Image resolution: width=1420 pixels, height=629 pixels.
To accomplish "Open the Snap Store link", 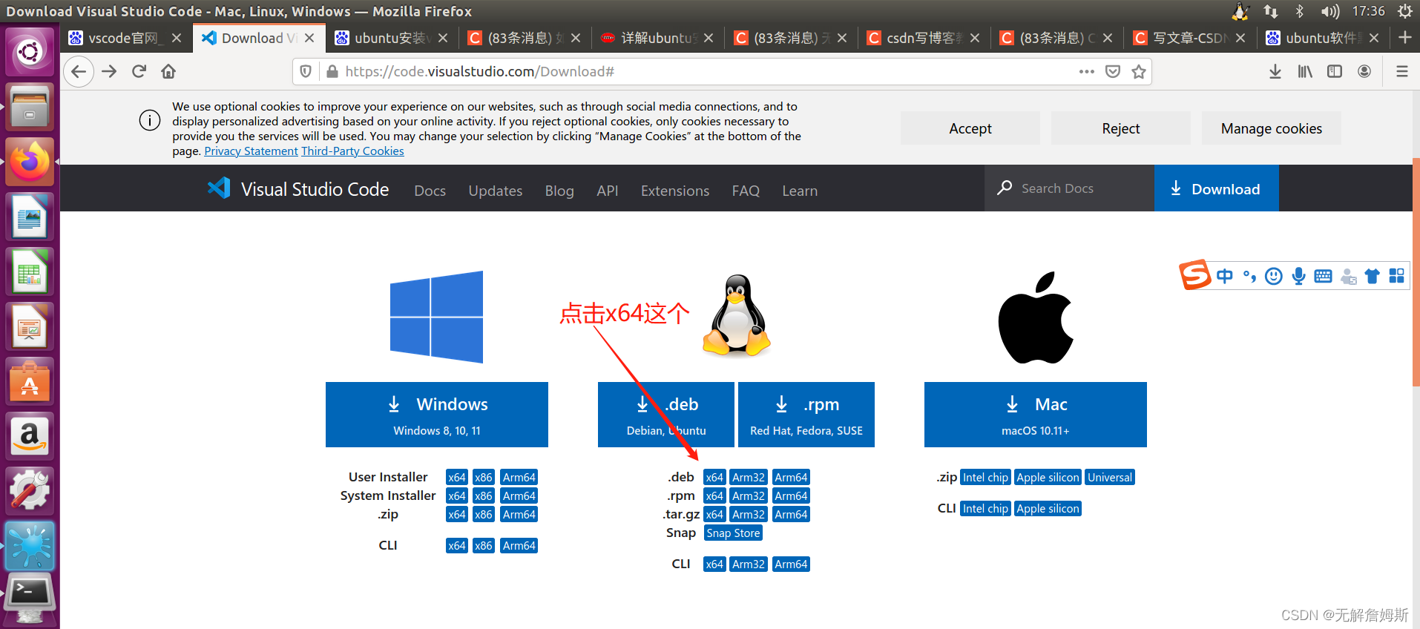I will [x=733, y=533].
